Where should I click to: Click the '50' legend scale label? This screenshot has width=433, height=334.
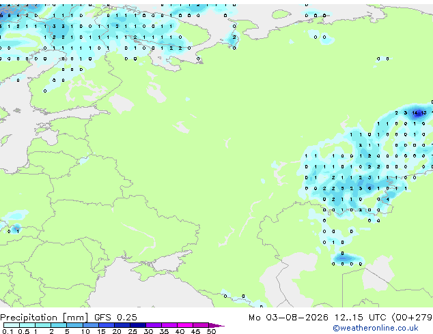click(x=211, y=331)
